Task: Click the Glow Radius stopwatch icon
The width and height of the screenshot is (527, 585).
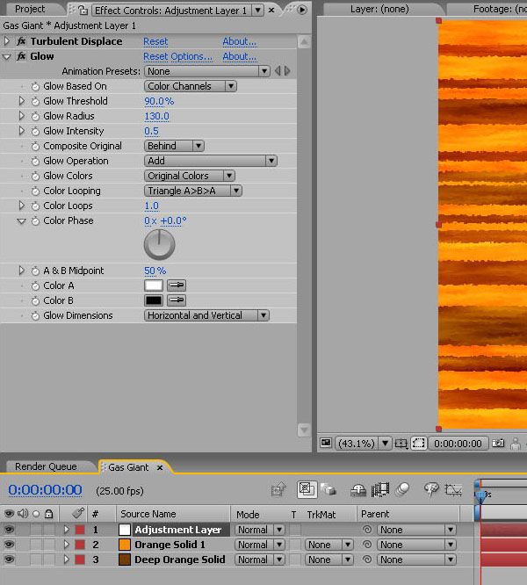Action: [35, 117]
